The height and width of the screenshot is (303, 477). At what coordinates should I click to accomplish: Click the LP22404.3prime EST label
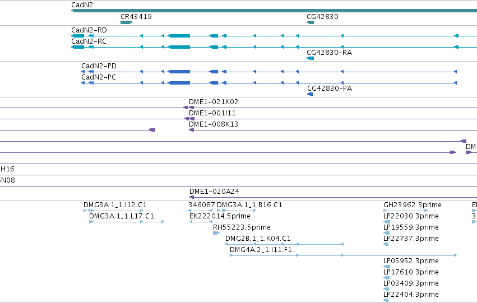click(x=411, y=295)
